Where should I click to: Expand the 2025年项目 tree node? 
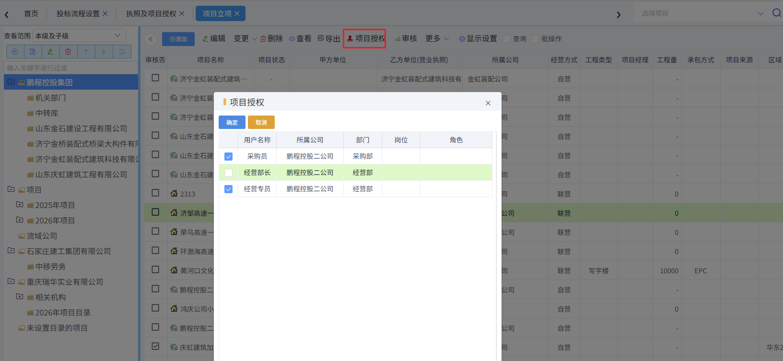(20, 205)
